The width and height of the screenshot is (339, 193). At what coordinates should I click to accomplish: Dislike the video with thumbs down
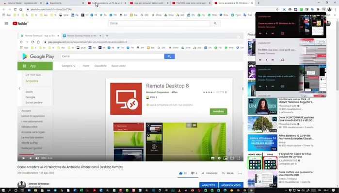click(194, 173)
